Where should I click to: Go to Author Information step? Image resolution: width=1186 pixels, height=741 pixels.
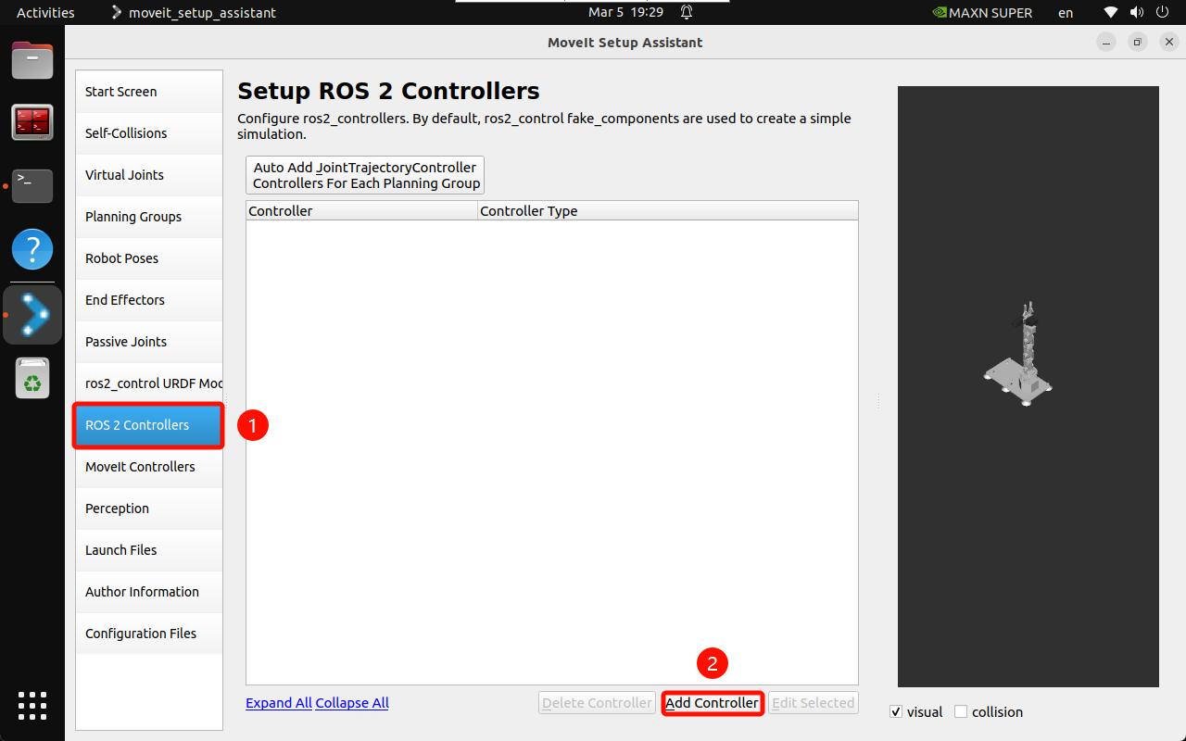click(149, 592)
